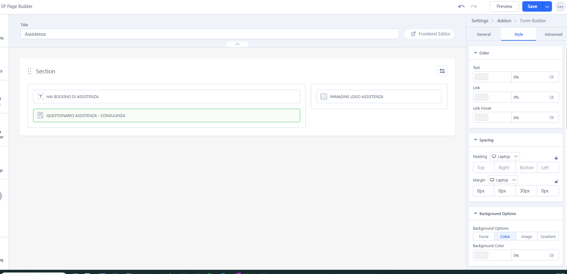Click the Text color reset icon
Image resolution: width=567 pixels, height=274 pixels.
[551, 77]
